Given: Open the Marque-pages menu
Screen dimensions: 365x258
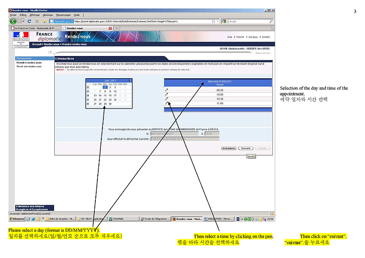Looking at the screenshot, I should click(63, 15).
